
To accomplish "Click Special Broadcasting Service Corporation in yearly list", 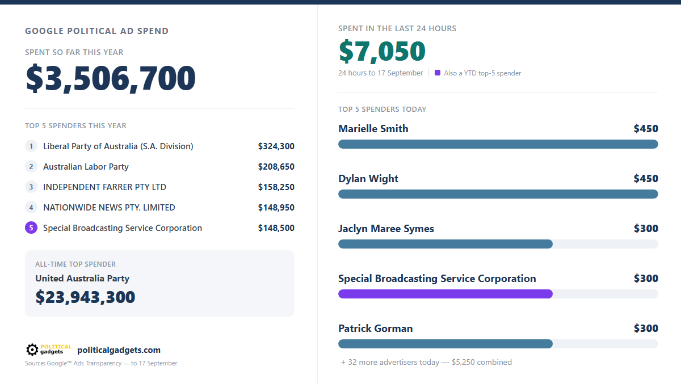I will tap(123, 228).
